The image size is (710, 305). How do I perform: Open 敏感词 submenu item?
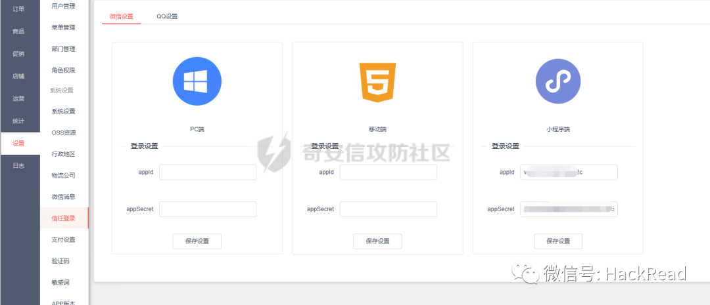tap(60, 283)
